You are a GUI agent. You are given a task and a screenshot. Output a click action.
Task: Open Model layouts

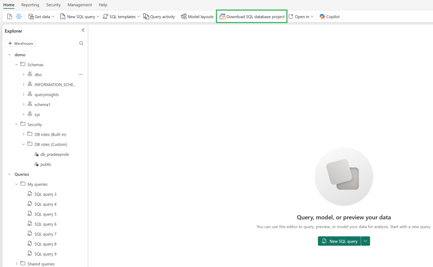[197, 16]
